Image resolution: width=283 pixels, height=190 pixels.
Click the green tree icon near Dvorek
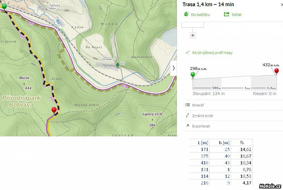click(x=118, y=64)
